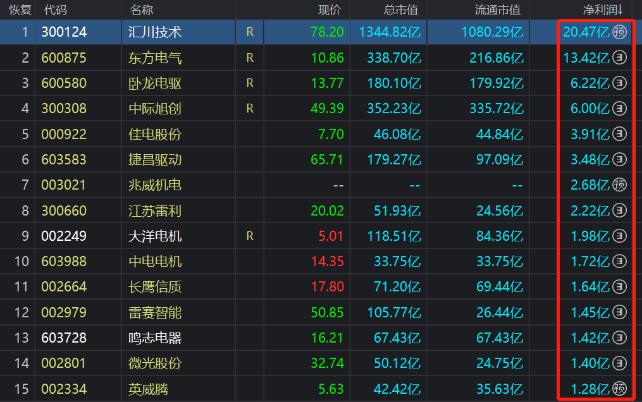642x402 pixels.
Task: Click the forecast icon in 英威腾 row
Action: pos(619,389)
